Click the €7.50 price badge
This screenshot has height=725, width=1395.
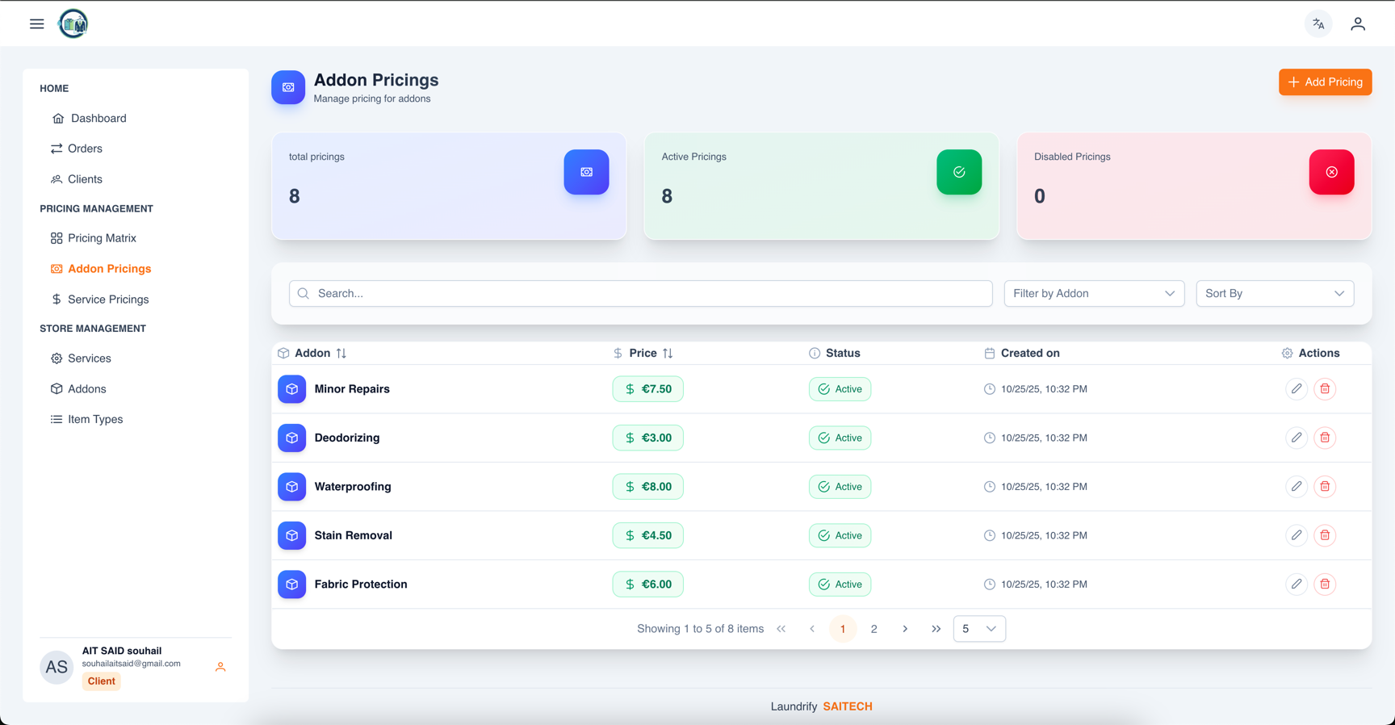647,389
